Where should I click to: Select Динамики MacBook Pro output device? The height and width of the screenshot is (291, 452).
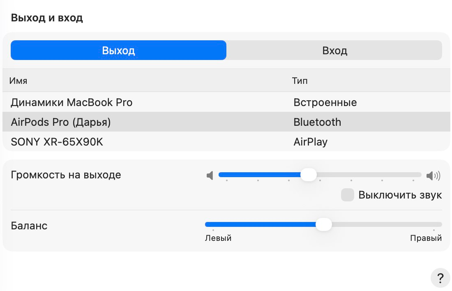[x=71, y=102]
